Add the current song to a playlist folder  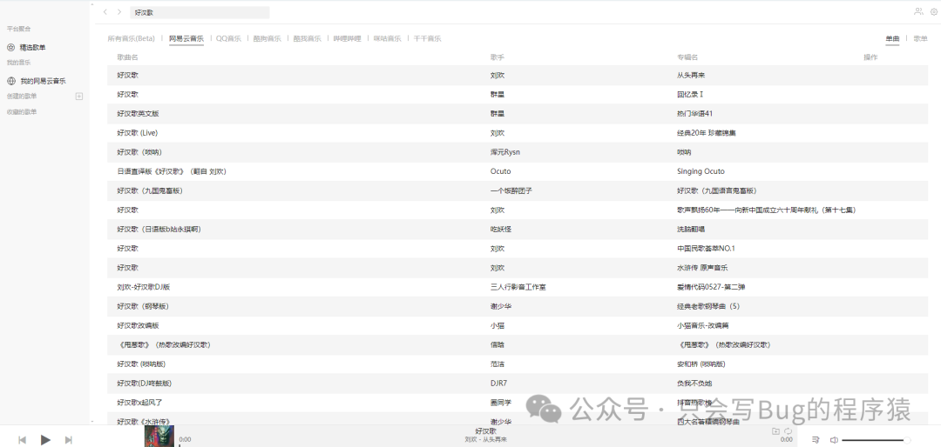pos(775,431)
